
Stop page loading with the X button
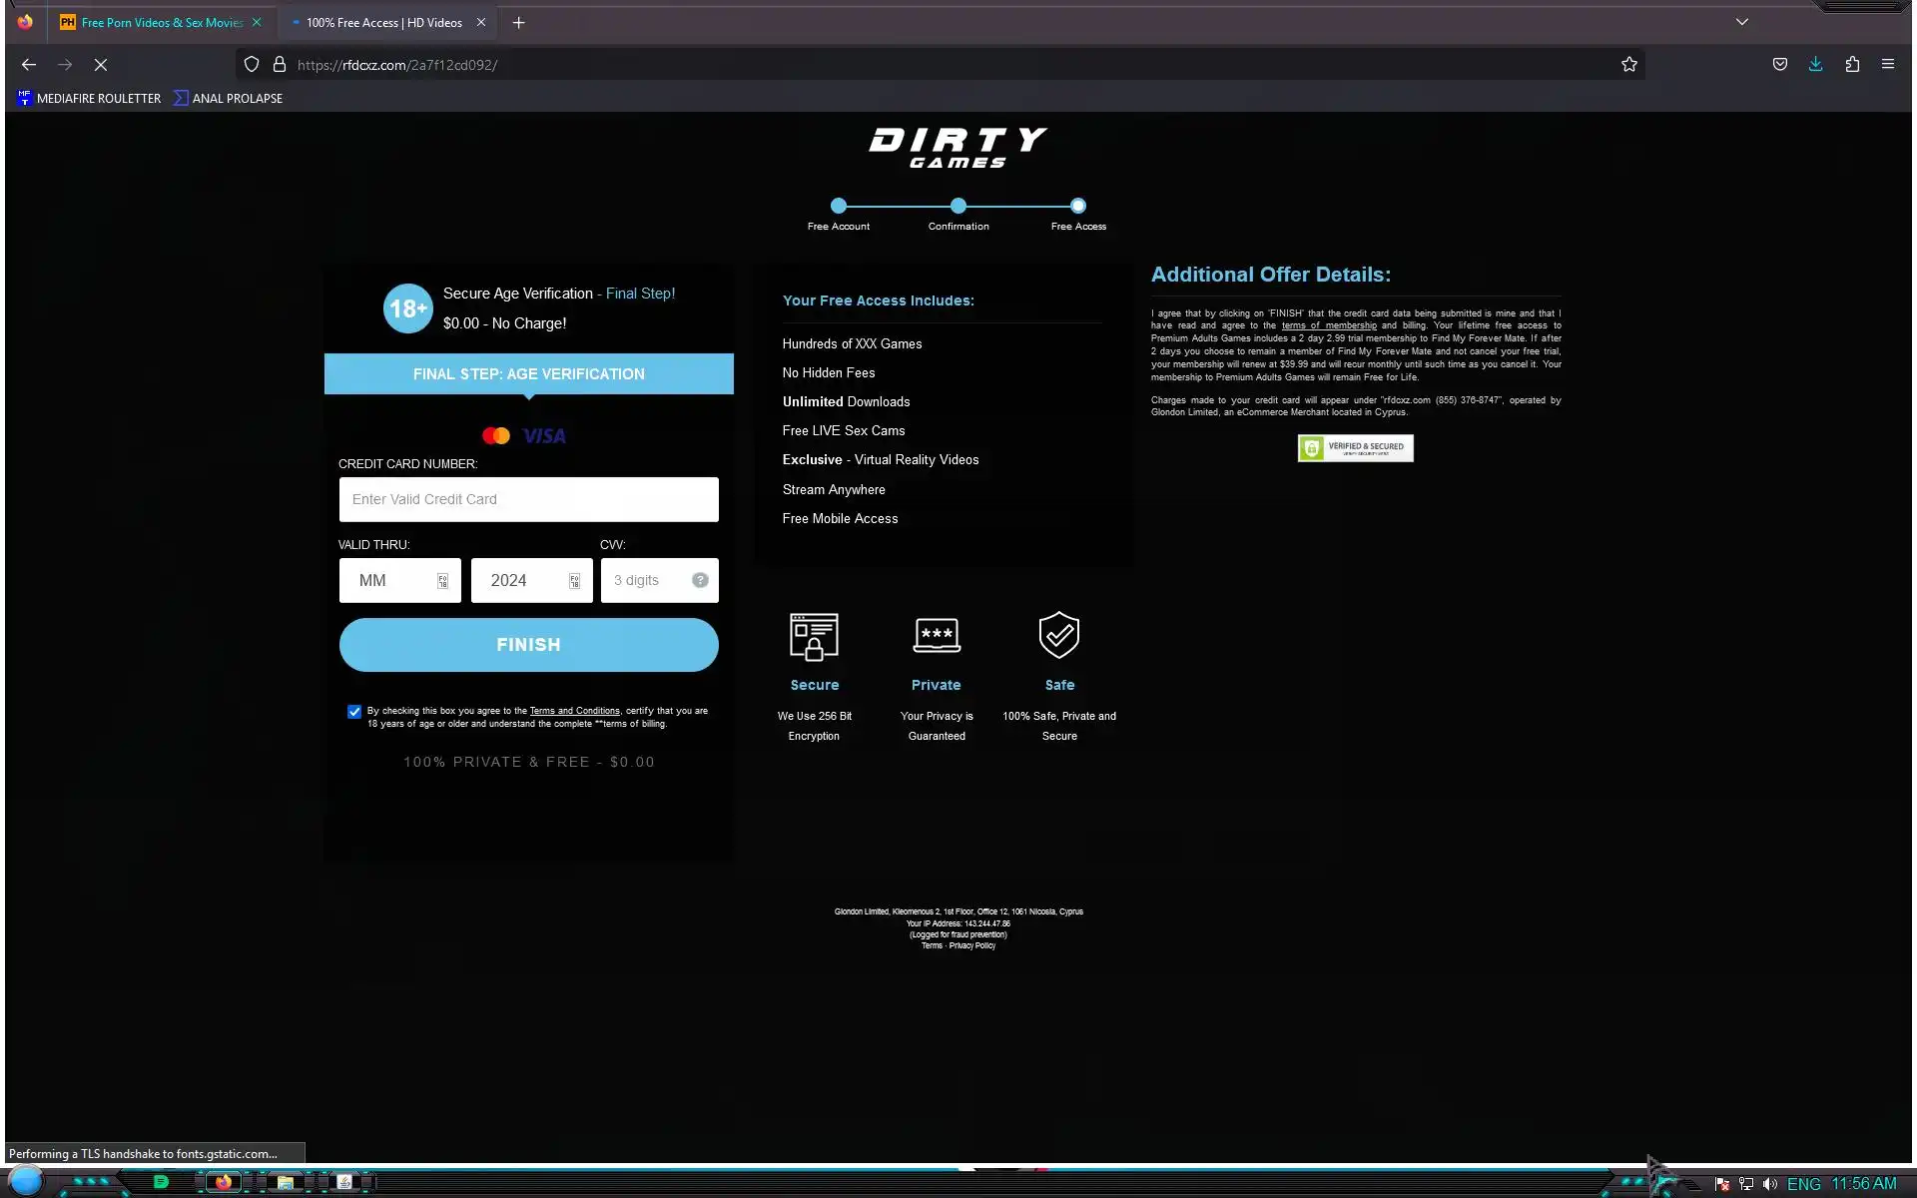pos(101,65)
